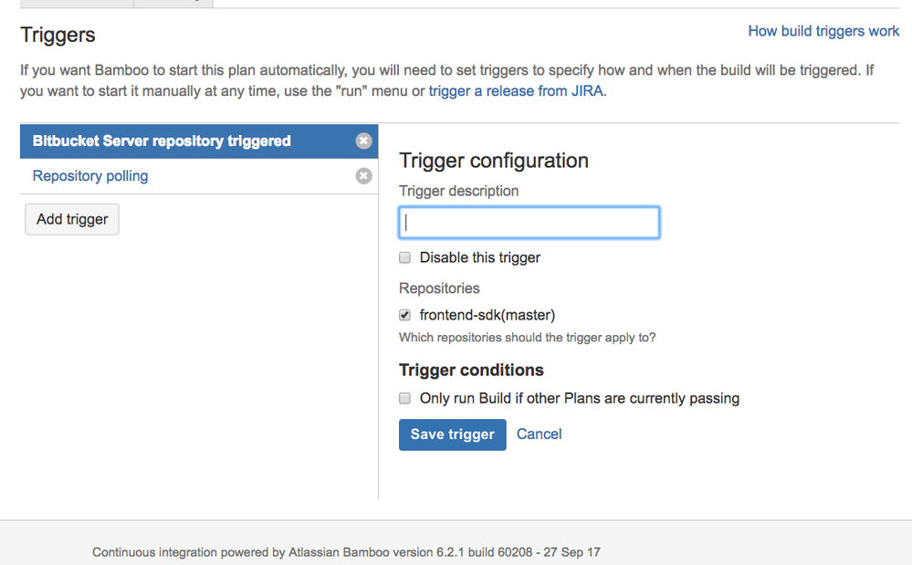Open How build triggers work help link
This screenshot has height=565, width=912.
[x=823, y=31]
